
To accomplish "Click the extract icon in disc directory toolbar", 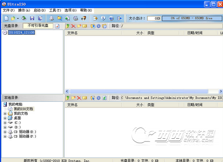I will pyautogui.click(x=93, y=26).
